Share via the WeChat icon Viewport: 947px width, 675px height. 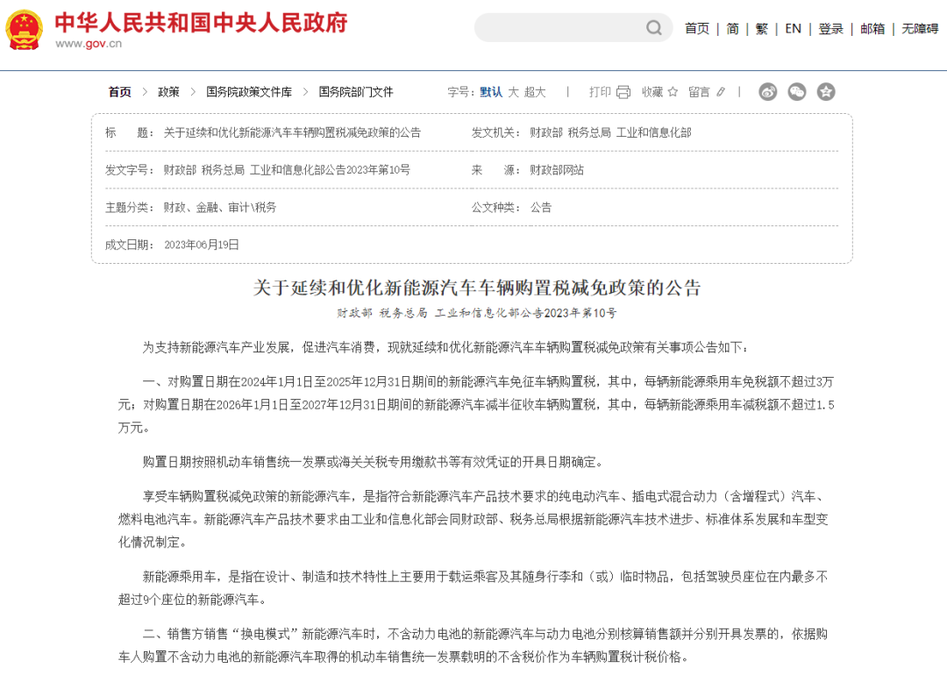(796, 92)
